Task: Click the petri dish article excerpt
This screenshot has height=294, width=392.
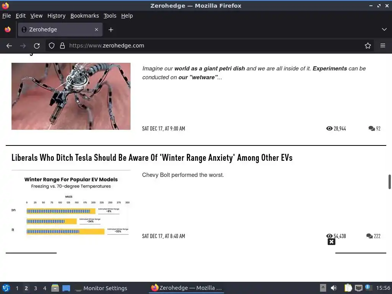Action: [x=254, y=73]
